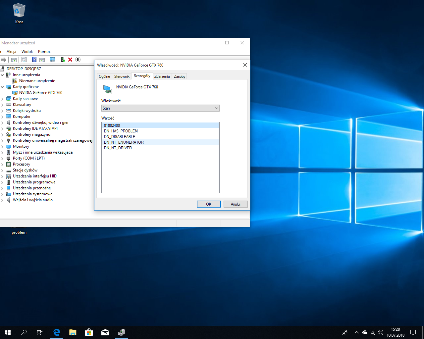
Task: Click the Forward arrow in Device Manager toolbar
Action: (4, 60)
